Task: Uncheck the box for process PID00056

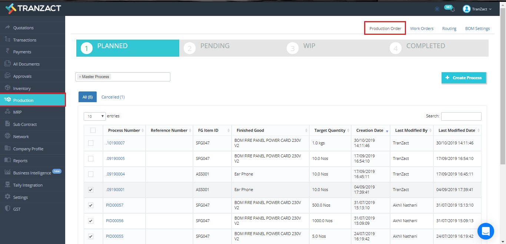Action: [91, 221]
